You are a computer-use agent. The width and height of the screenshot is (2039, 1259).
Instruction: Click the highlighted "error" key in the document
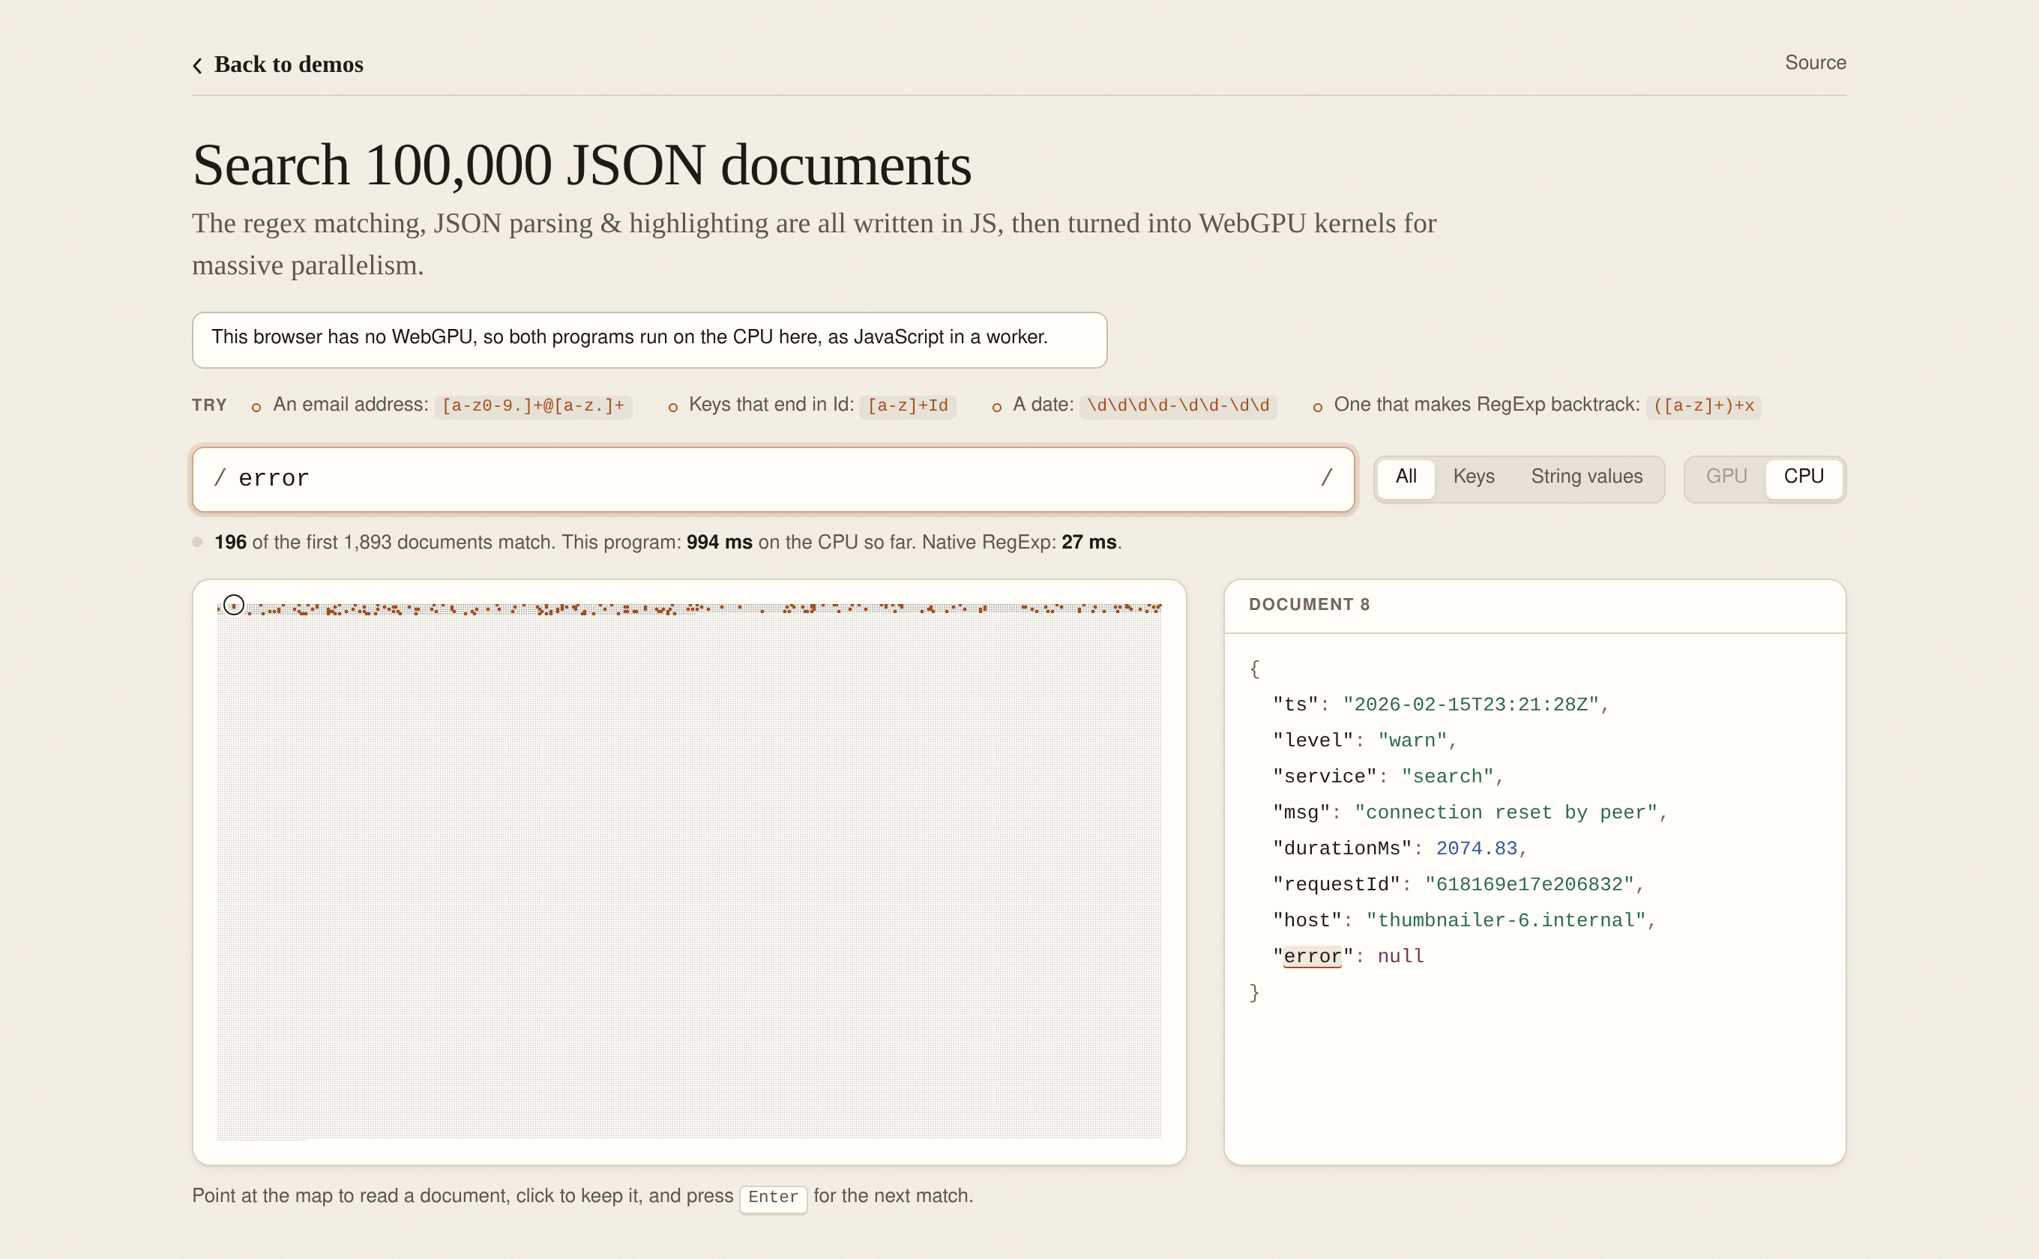(1312, 957)
